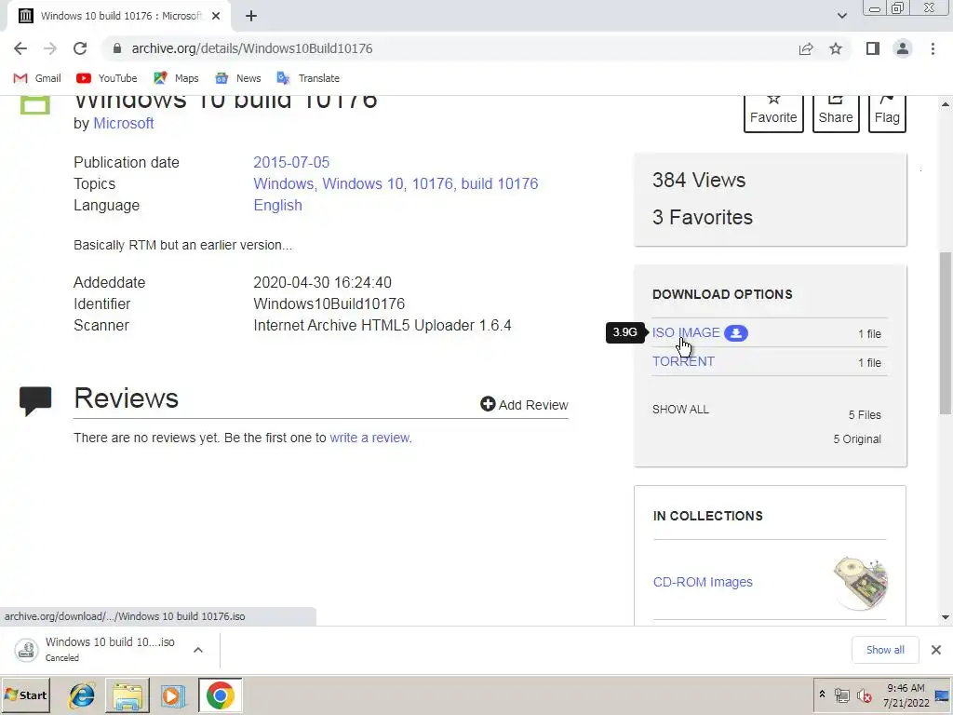Click SHOW ALL download files
The height and width of the screenshot is (715, 953).
pos(680,410)
